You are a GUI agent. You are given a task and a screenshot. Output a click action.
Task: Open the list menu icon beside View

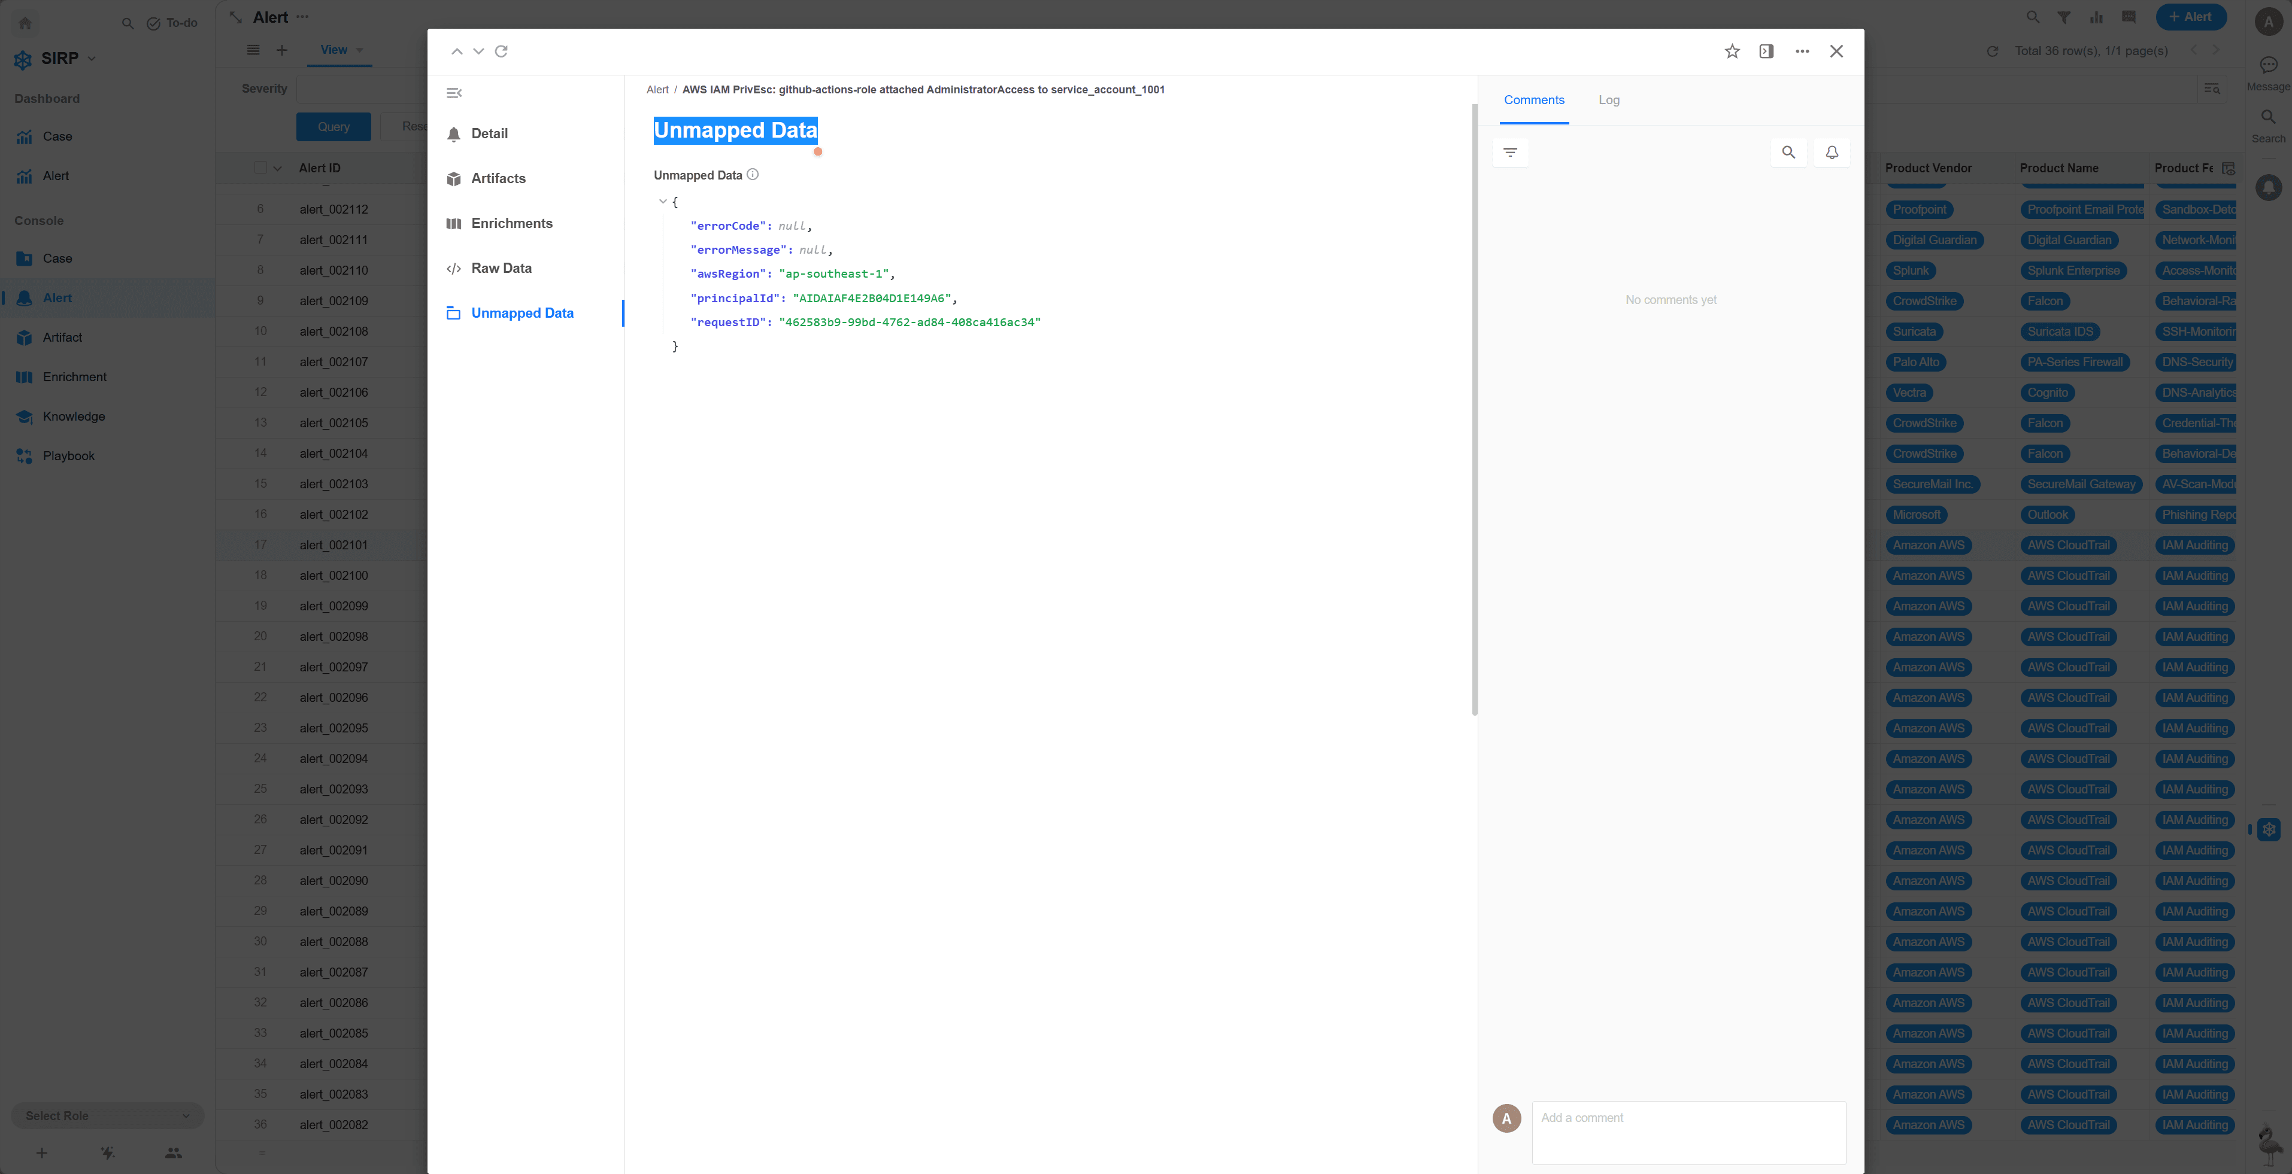254,51
